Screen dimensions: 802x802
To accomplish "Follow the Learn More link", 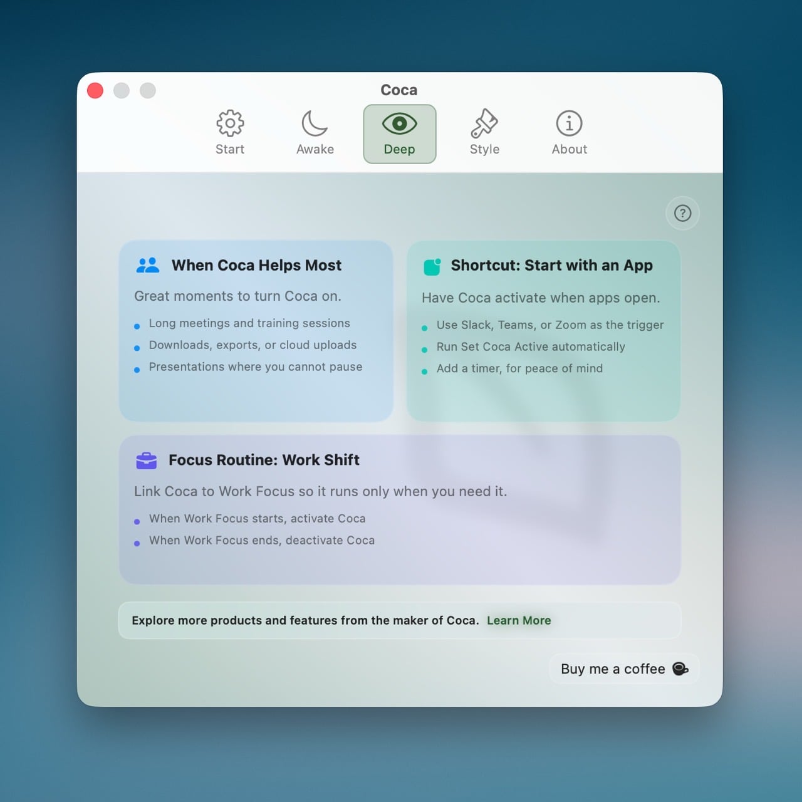I will pyautogui.click(x=519, y=620).
